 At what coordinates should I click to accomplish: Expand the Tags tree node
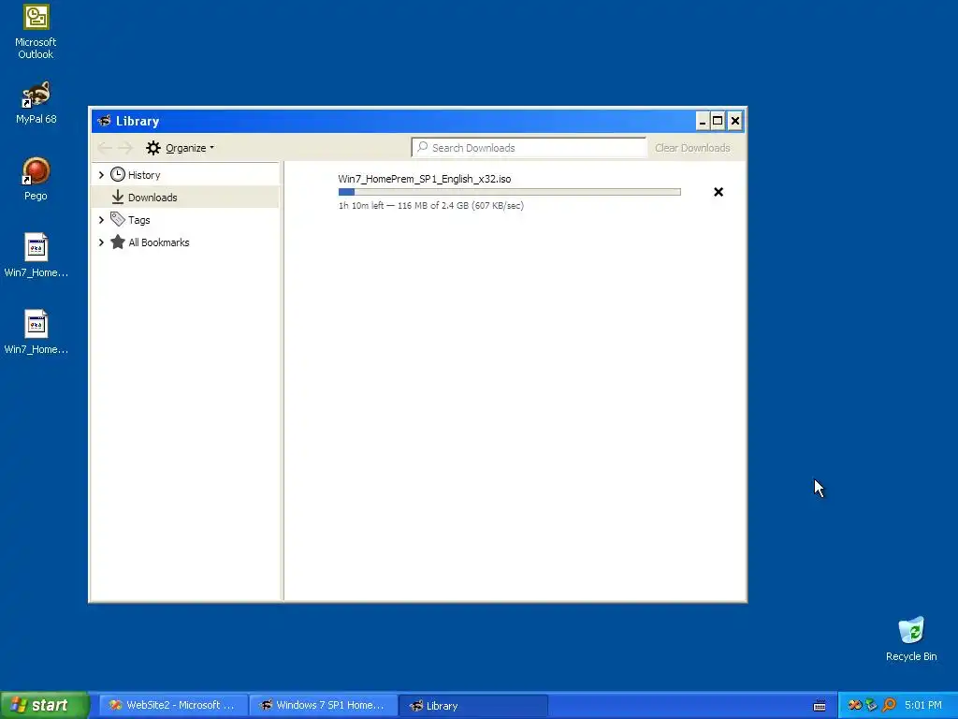(x=101, y=219)
